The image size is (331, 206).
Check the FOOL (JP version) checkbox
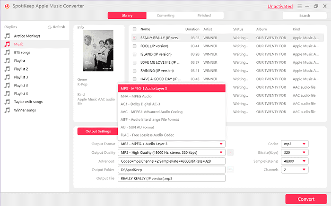click(x=134, y=46)
